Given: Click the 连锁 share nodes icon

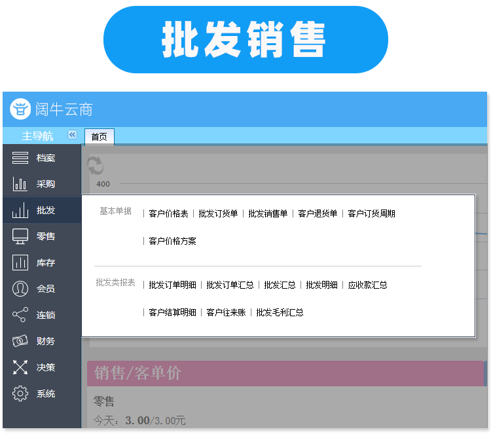Looking at the screenshot, I should pyautogui.click(x=20, y=315).
